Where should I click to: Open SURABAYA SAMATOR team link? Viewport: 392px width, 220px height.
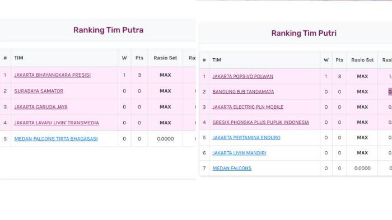[x=39, y=91]
